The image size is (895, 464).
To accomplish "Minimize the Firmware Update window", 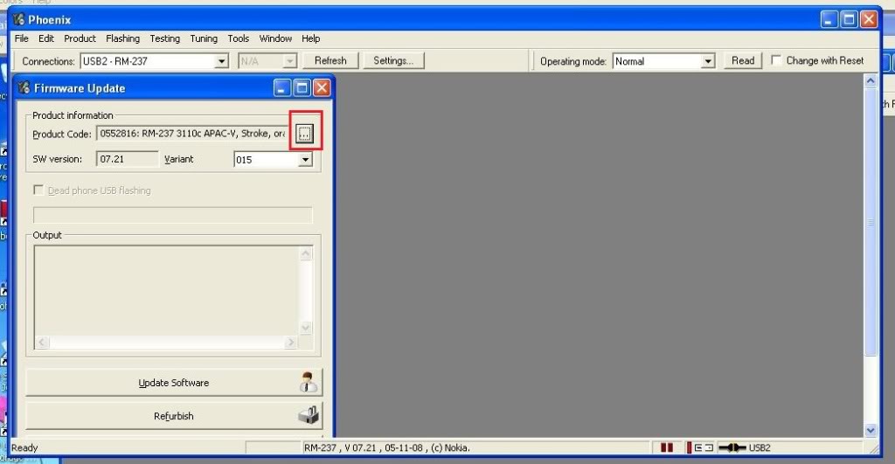I will [282, 88].
